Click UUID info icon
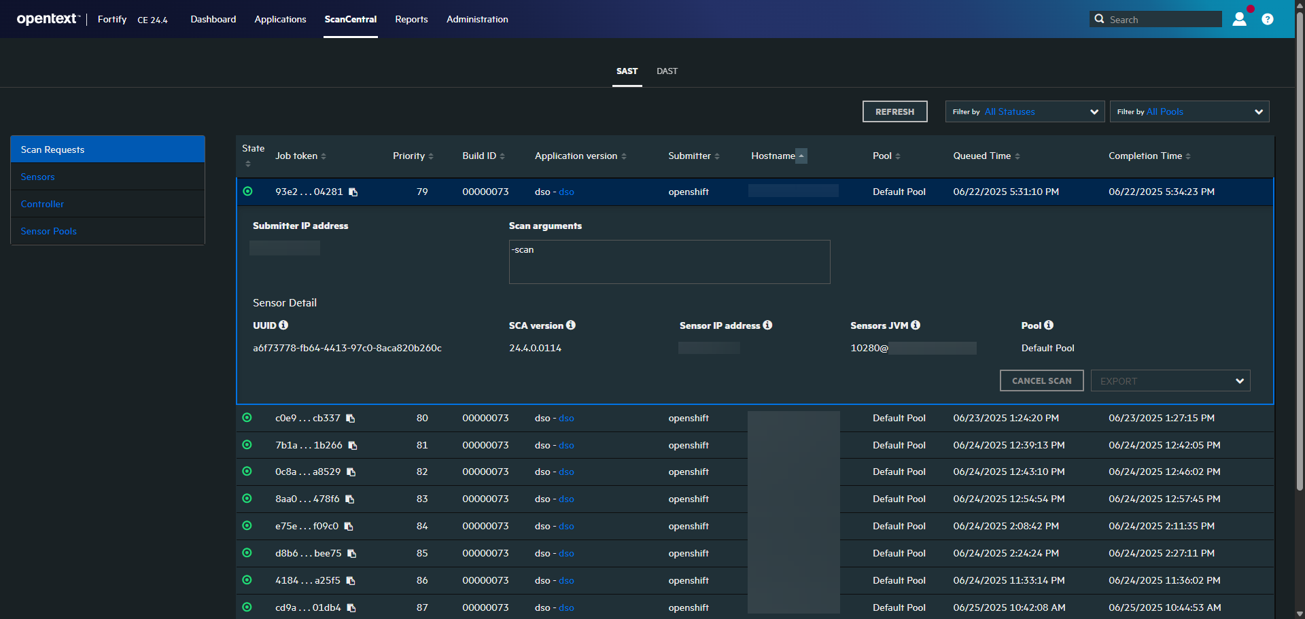The height and width of the screenshot is (619, 1305). pos(283,325)
